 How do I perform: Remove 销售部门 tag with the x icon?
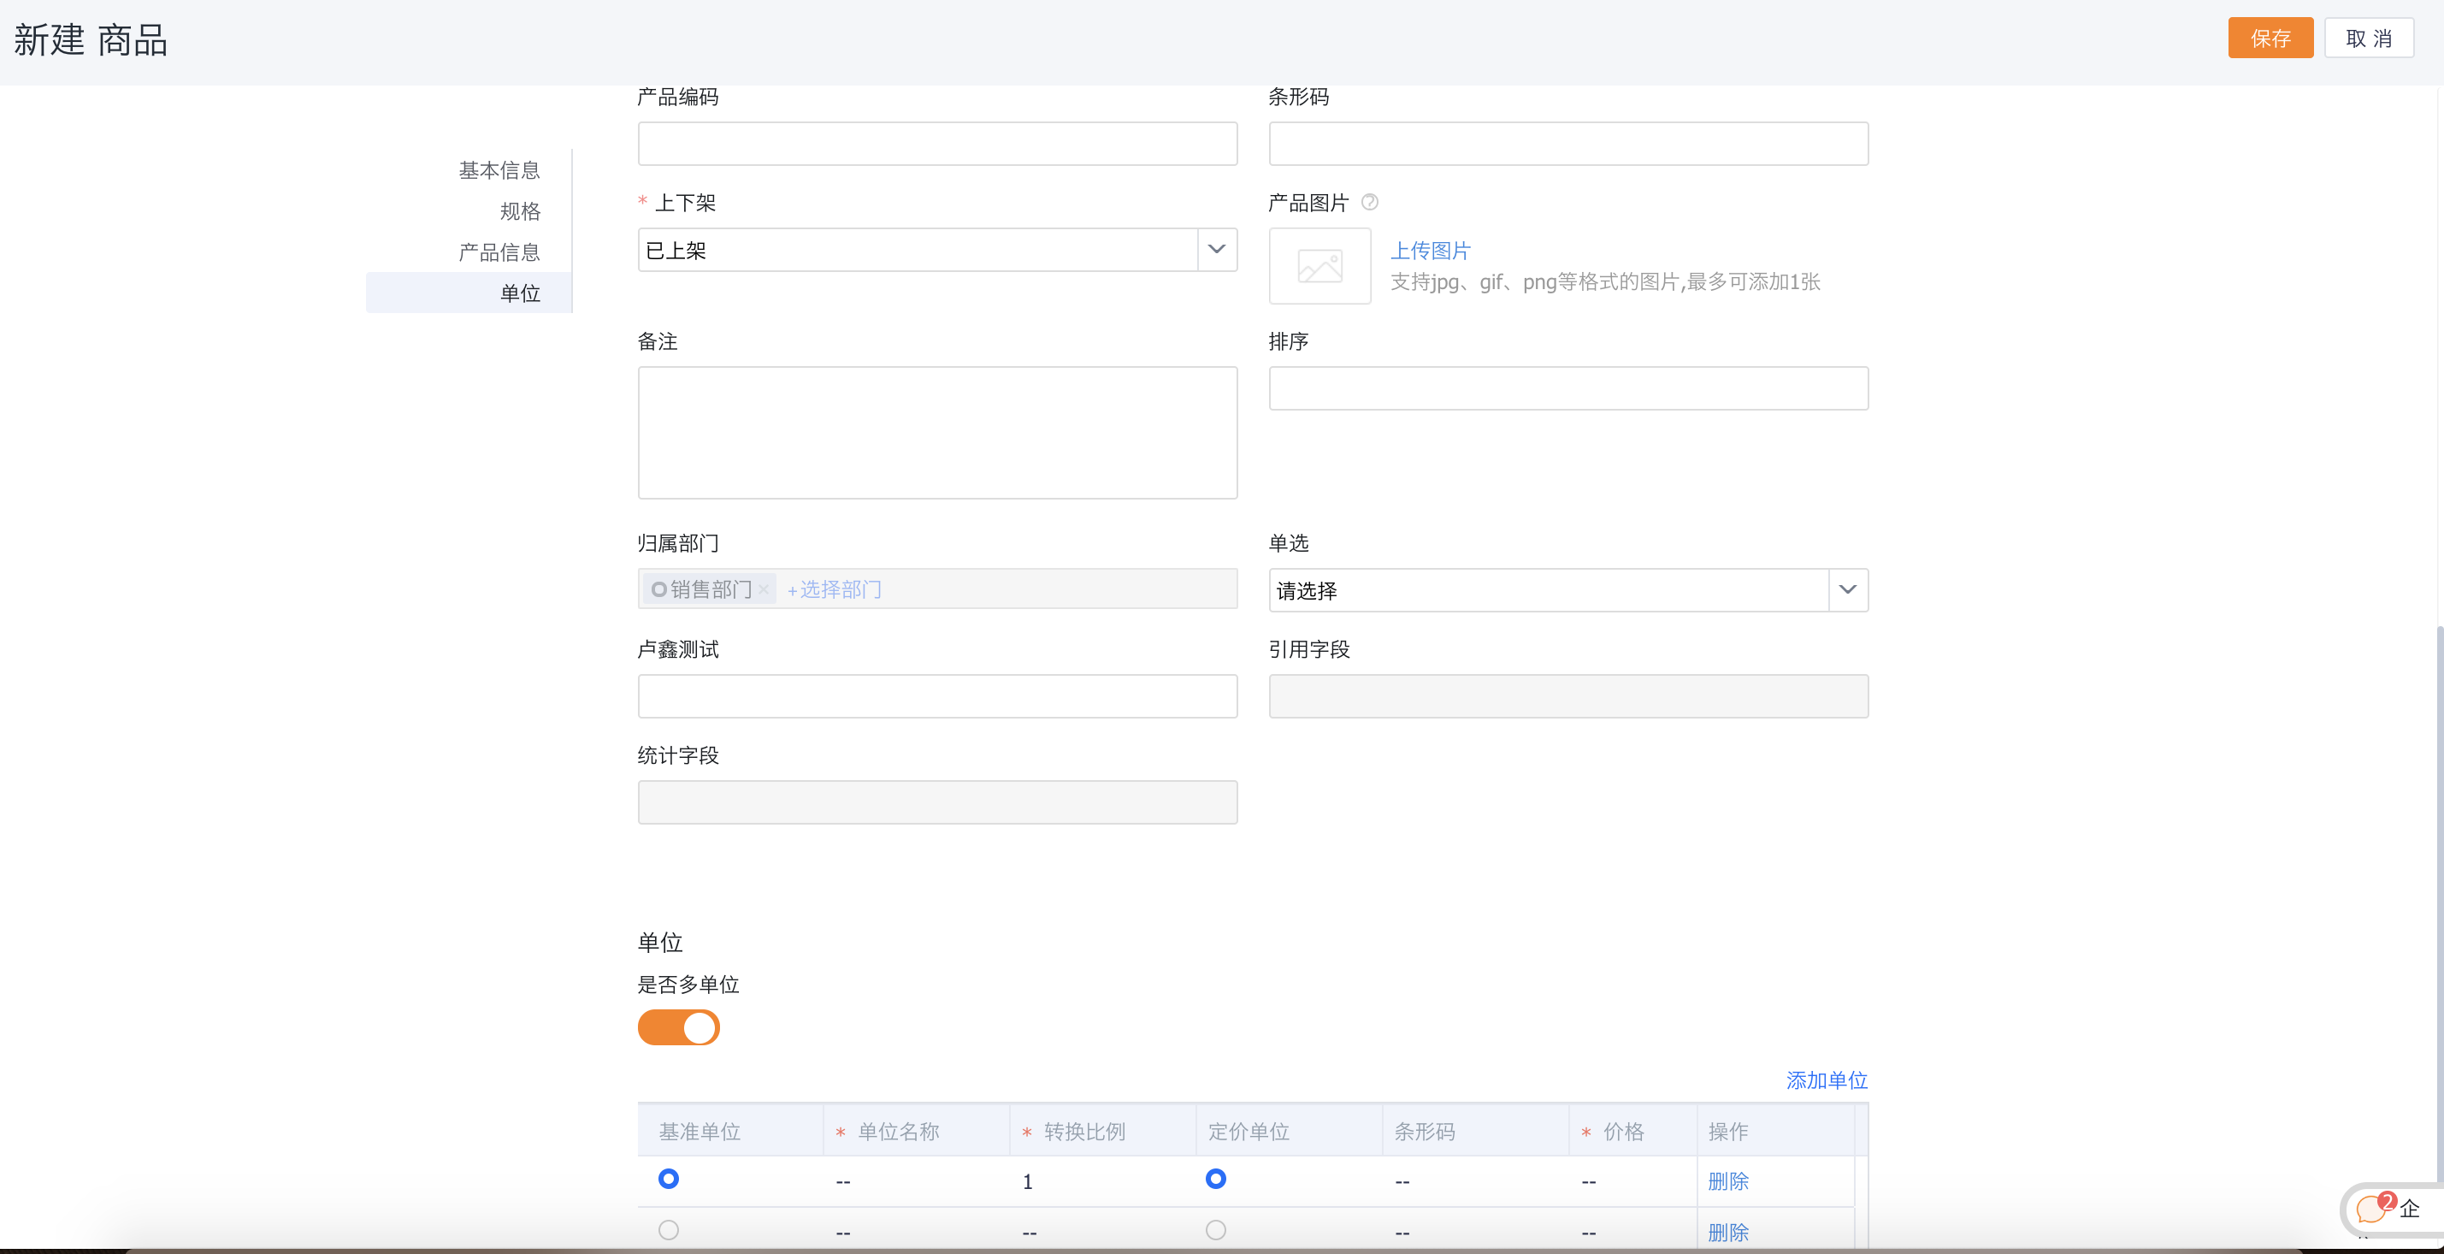[764, 589]
